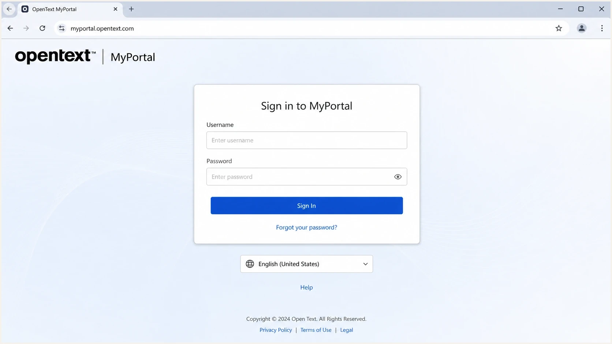Click the globe icon in language selector

[x=250, y=264]
